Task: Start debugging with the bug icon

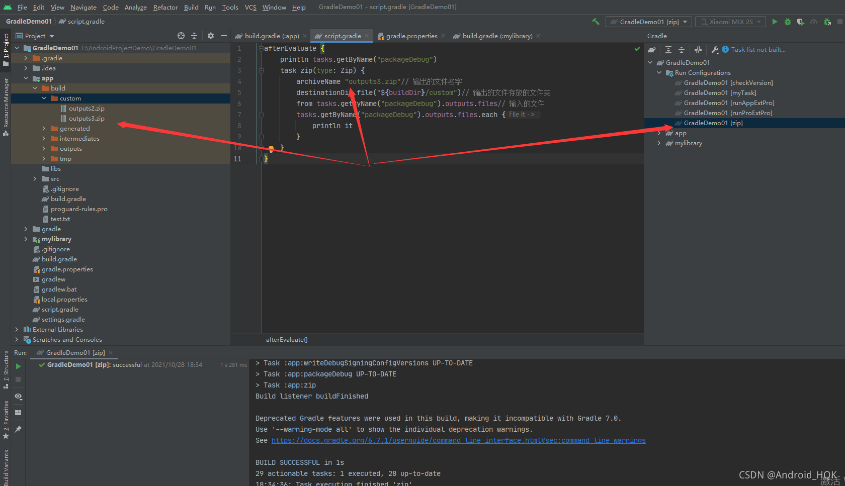Action: pos(788,22)
